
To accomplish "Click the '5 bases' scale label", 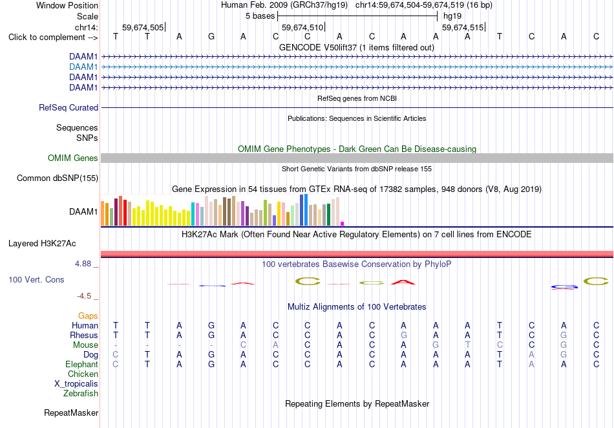I will 260,16.
